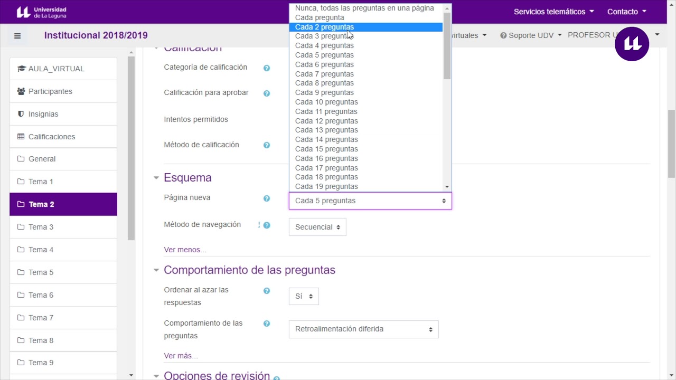Open Retroalimentación diferida dropdown
The image size is (676, 380).
(363, 329)
